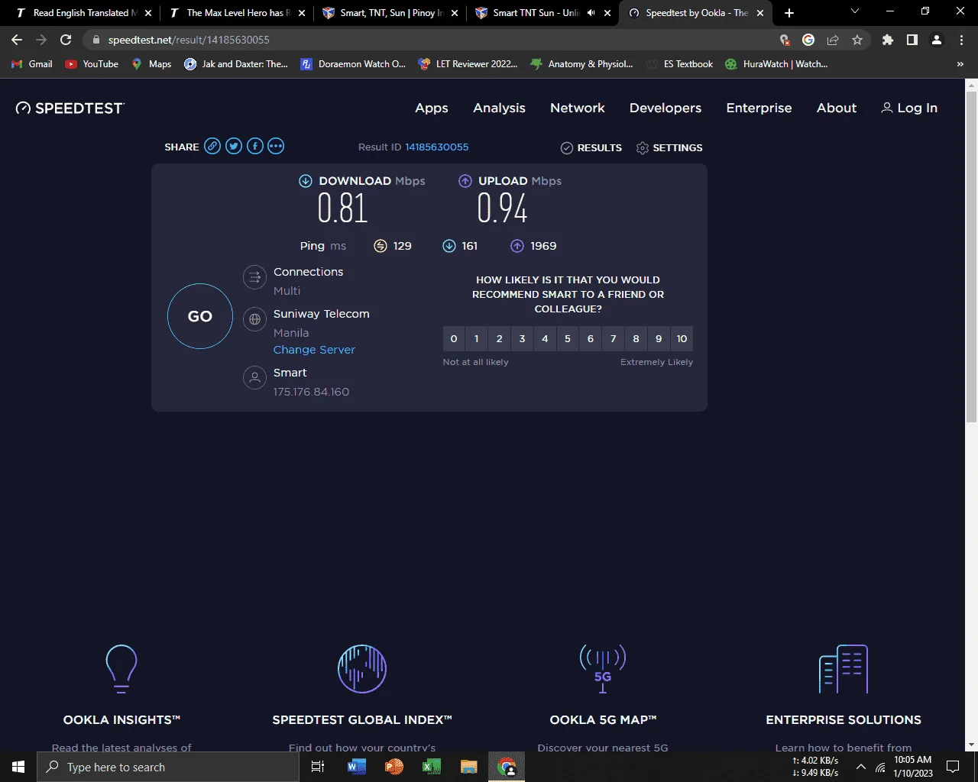Viewport: 978px width, 782px height.
Task: Select rating 1 for recommending Smart
Action: click(477, 338)
